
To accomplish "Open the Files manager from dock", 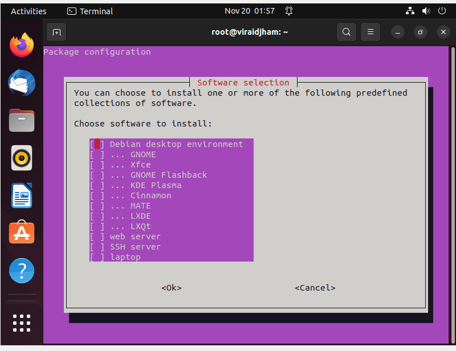I will pos(22,120).
